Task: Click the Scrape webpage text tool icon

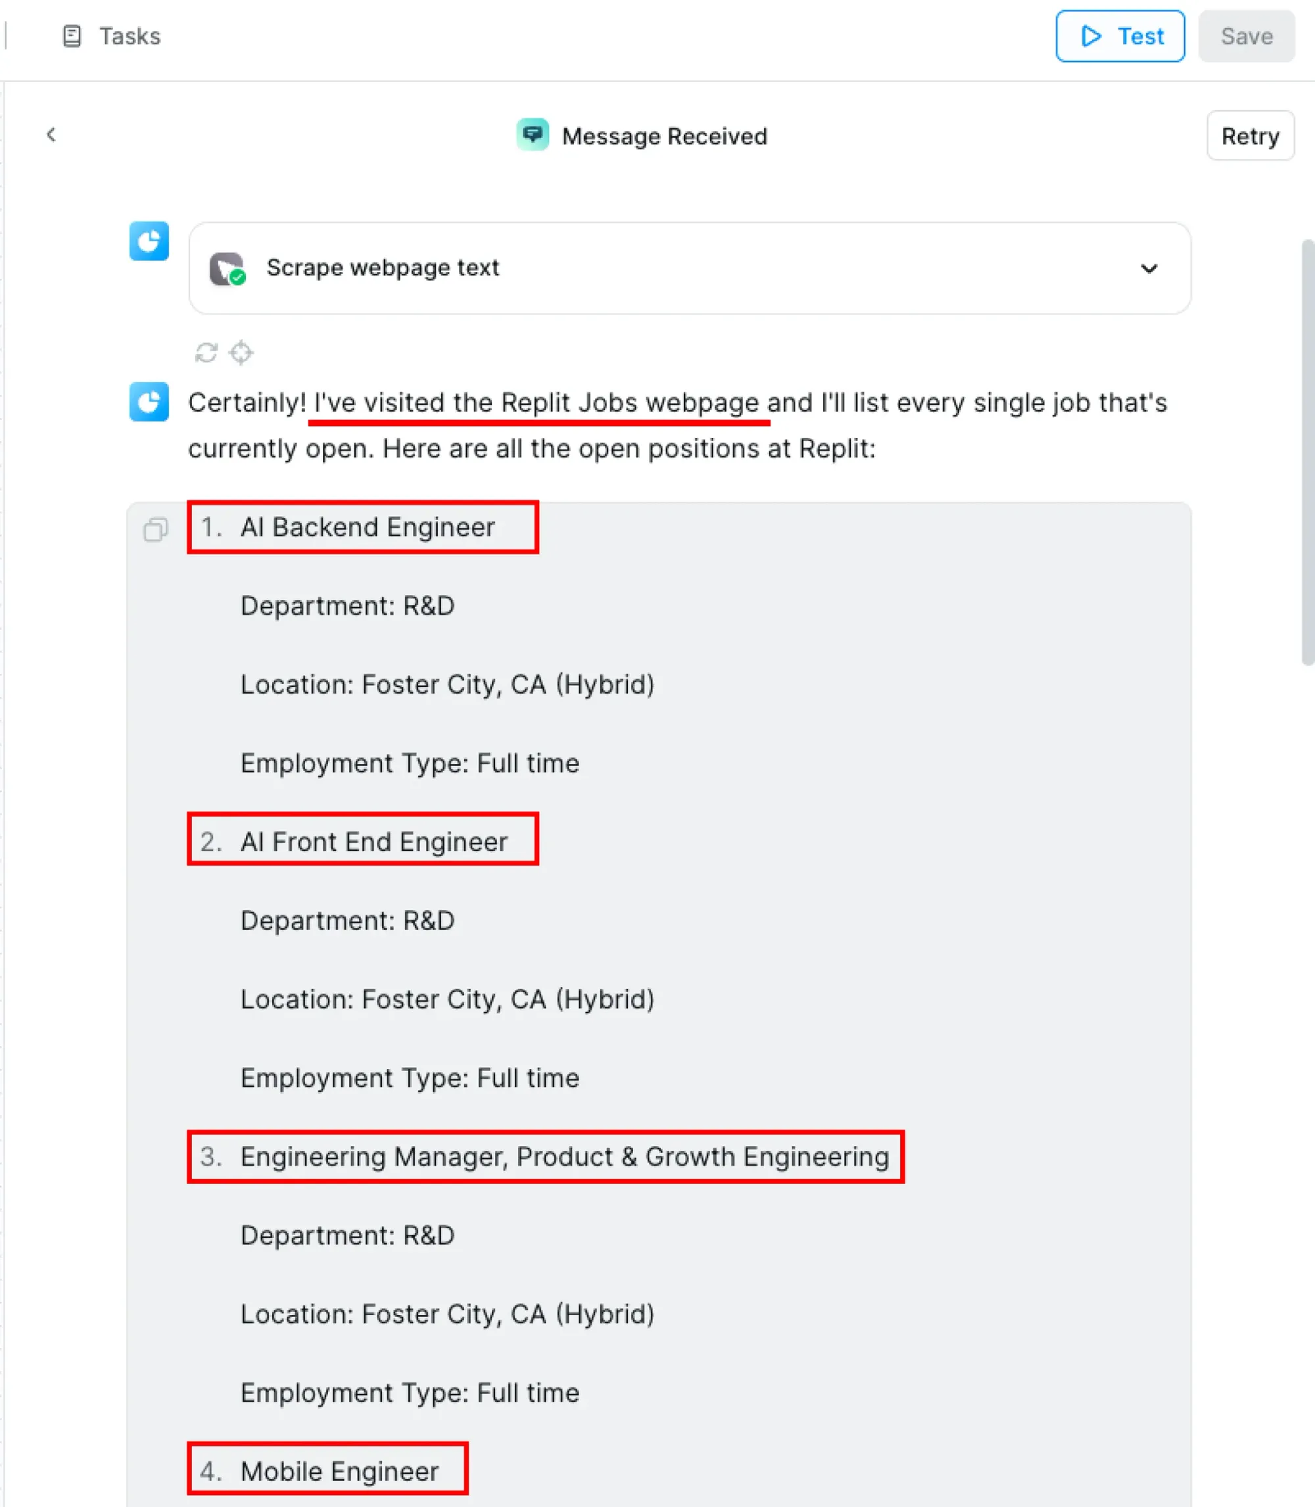Action: 227,268
